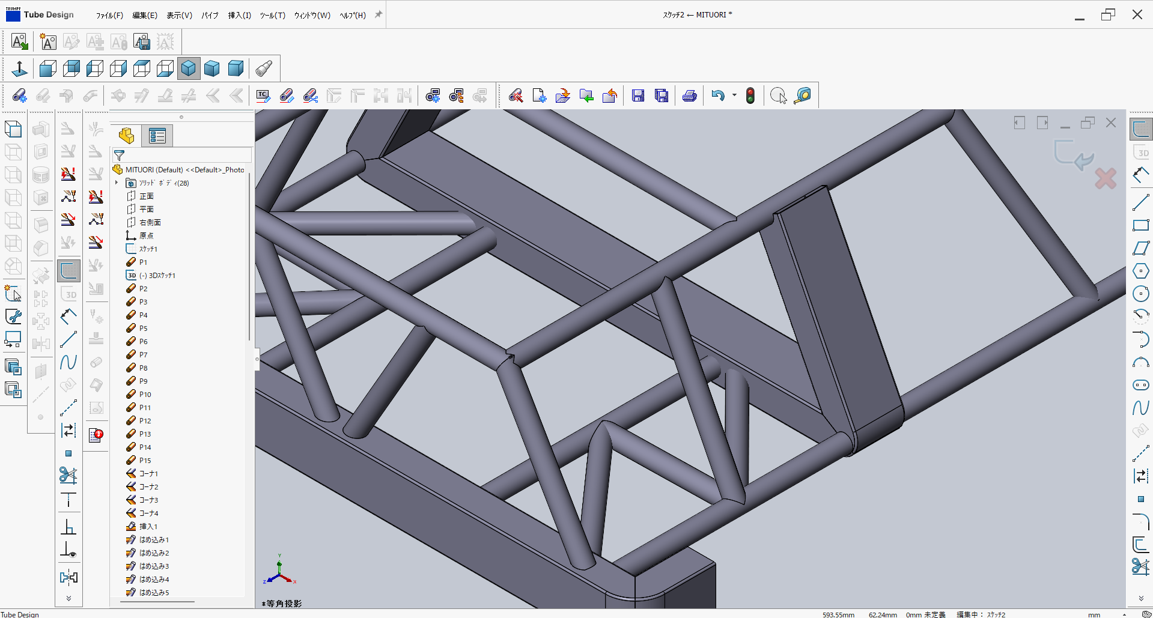This screenshot has width=1153, height=618.
Task: Select the rectangle tool in right toolbar
Action: (1140, 225)
